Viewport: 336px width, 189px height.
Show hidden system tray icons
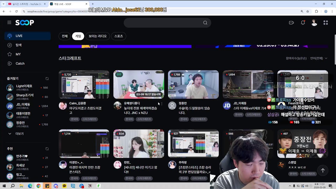coord(290,186)
